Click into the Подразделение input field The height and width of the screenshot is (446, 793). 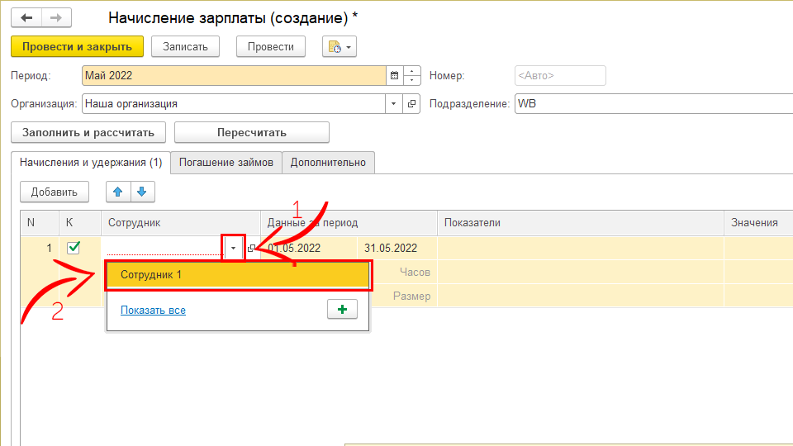tap(653, 104)
